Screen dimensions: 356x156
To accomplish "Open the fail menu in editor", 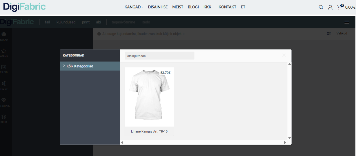I will [48, 22].
